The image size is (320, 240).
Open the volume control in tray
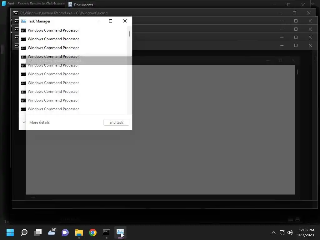[290, 232]
